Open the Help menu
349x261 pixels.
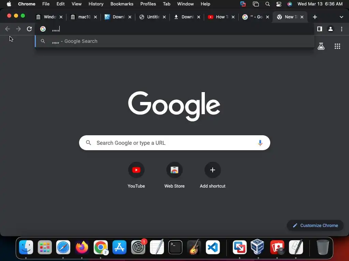tap(205, 4)
